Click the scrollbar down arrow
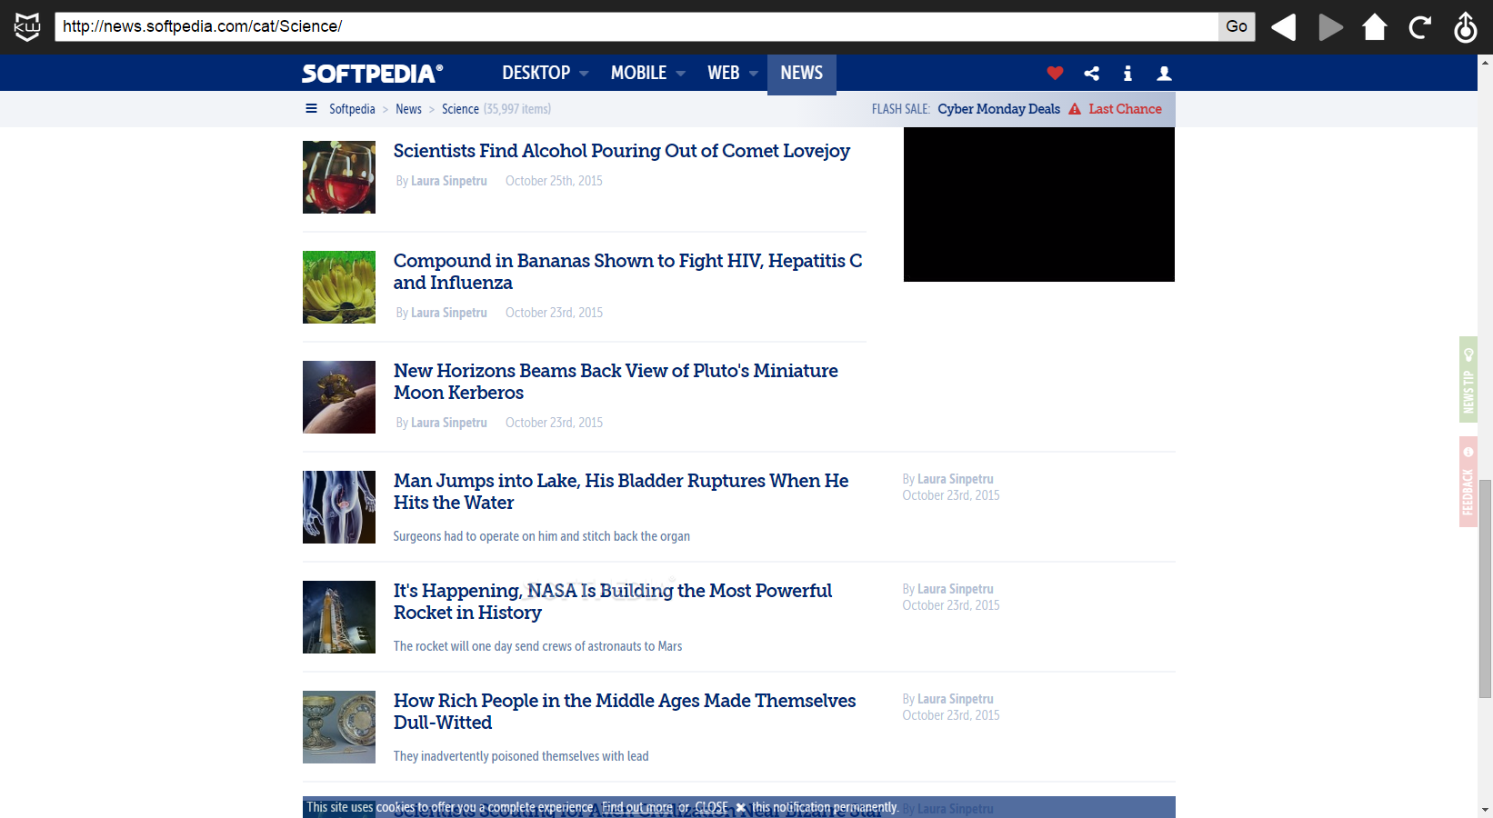The image size is (1493, 818). click(x=1485, y=810)
